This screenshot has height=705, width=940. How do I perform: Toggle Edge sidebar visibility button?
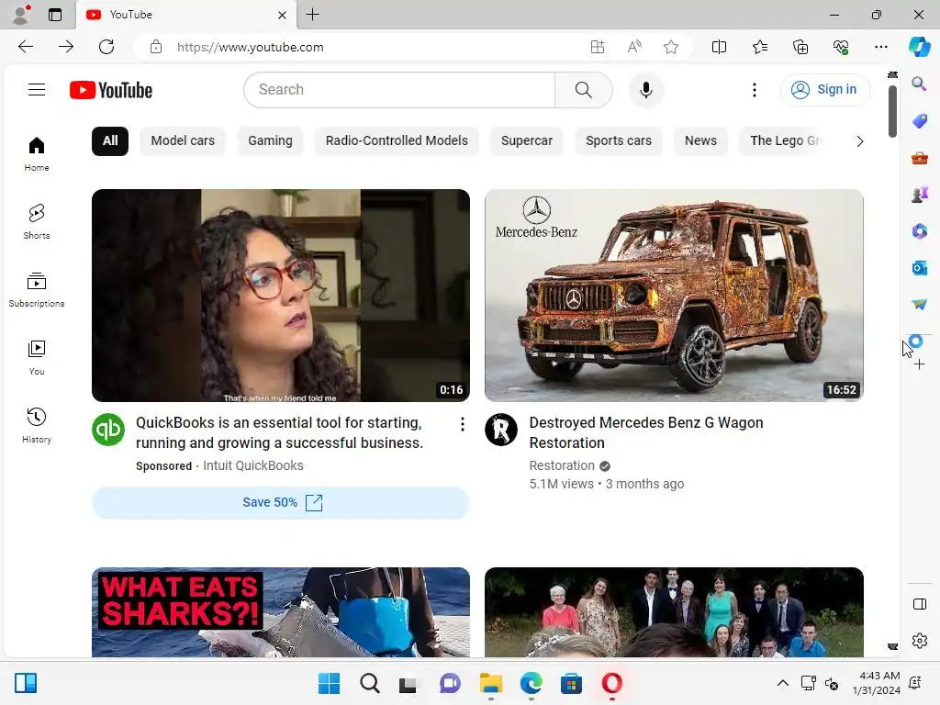pyautogui.click(x=919, y=604)
